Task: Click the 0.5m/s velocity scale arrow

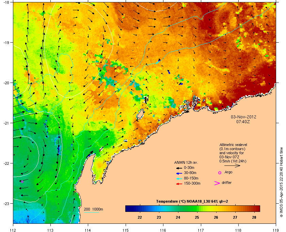Action: (232, 166)
